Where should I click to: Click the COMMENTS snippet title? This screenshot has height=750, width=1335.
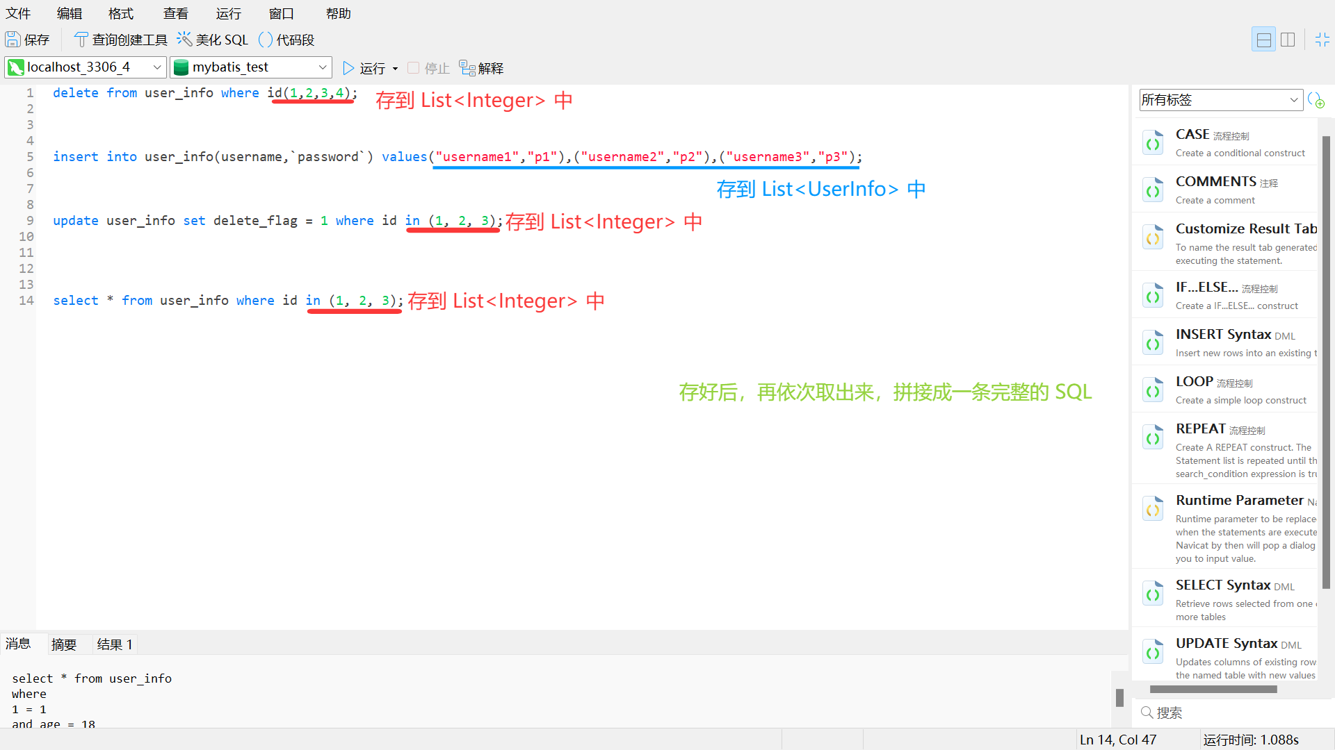[1216, 181]
